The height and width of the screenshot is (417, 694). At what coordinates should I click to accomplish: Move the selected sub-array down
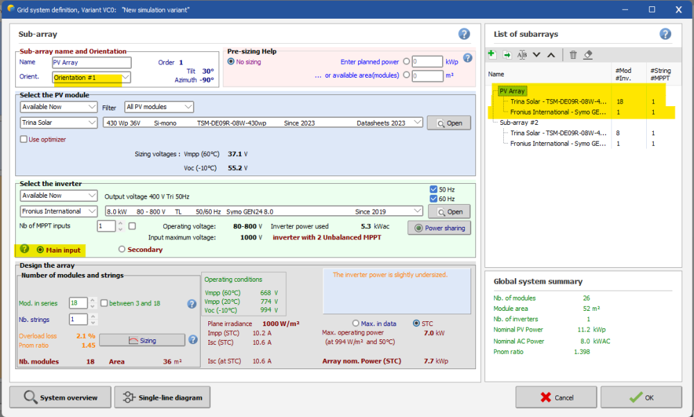coord(536,55)
